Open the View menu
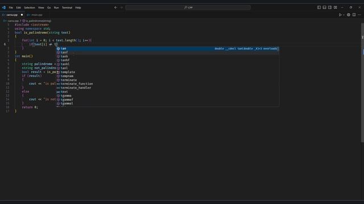 click(41, 7)
